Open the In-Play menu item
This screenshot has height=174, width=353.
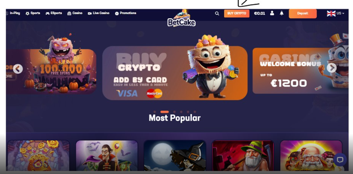tap(13, 13)
